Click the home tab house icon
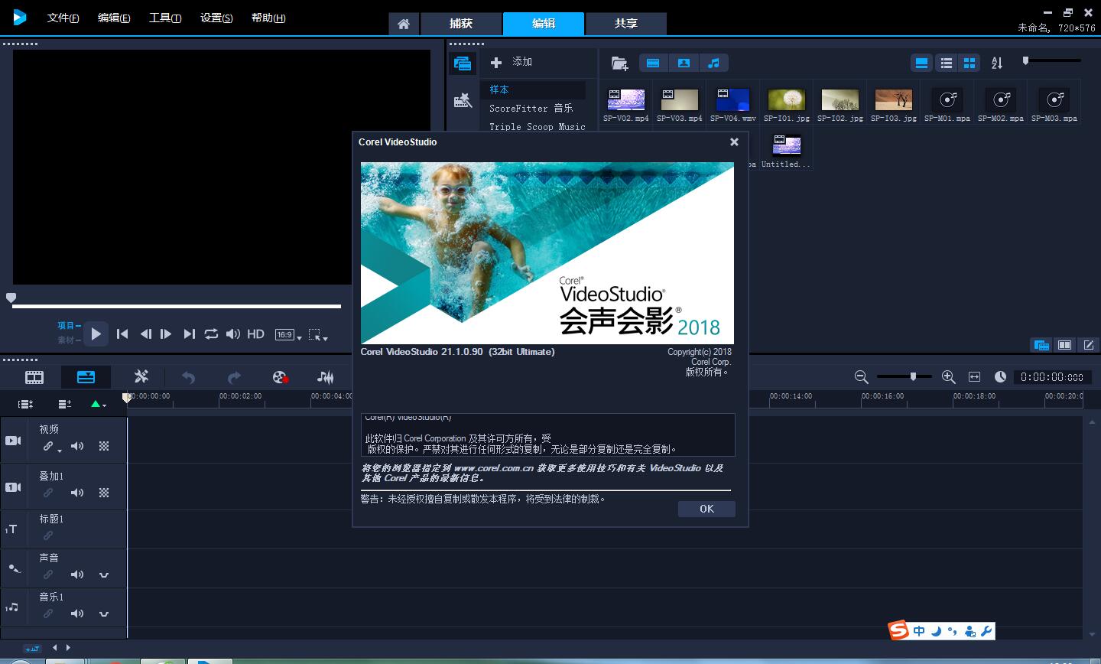 coord(404,24)
